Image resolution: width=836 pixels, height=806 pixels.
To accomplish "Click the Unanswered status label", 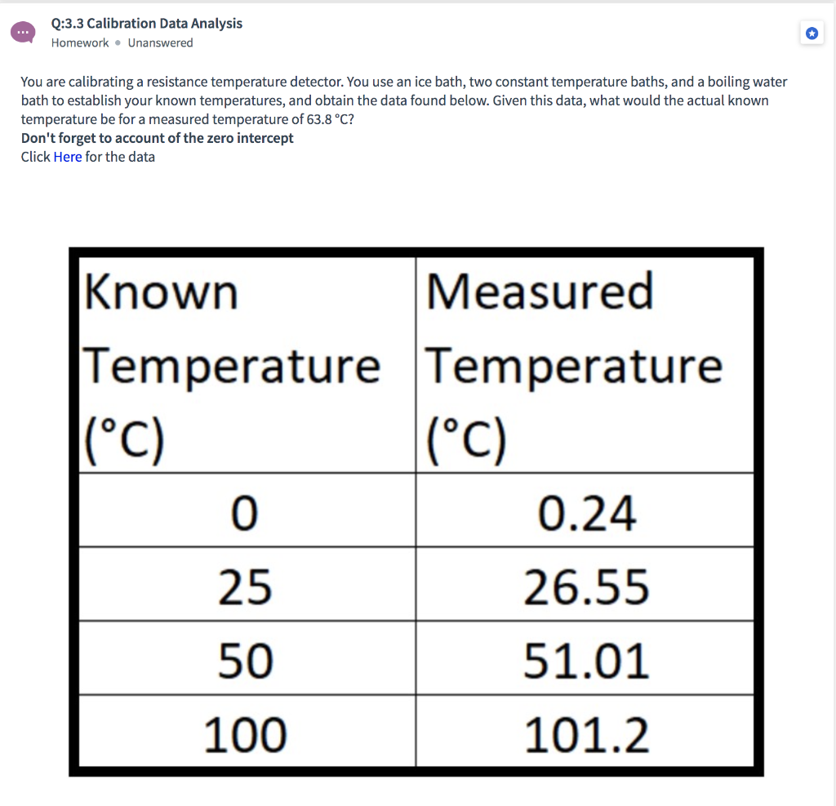I will click(x=160, y=42).
